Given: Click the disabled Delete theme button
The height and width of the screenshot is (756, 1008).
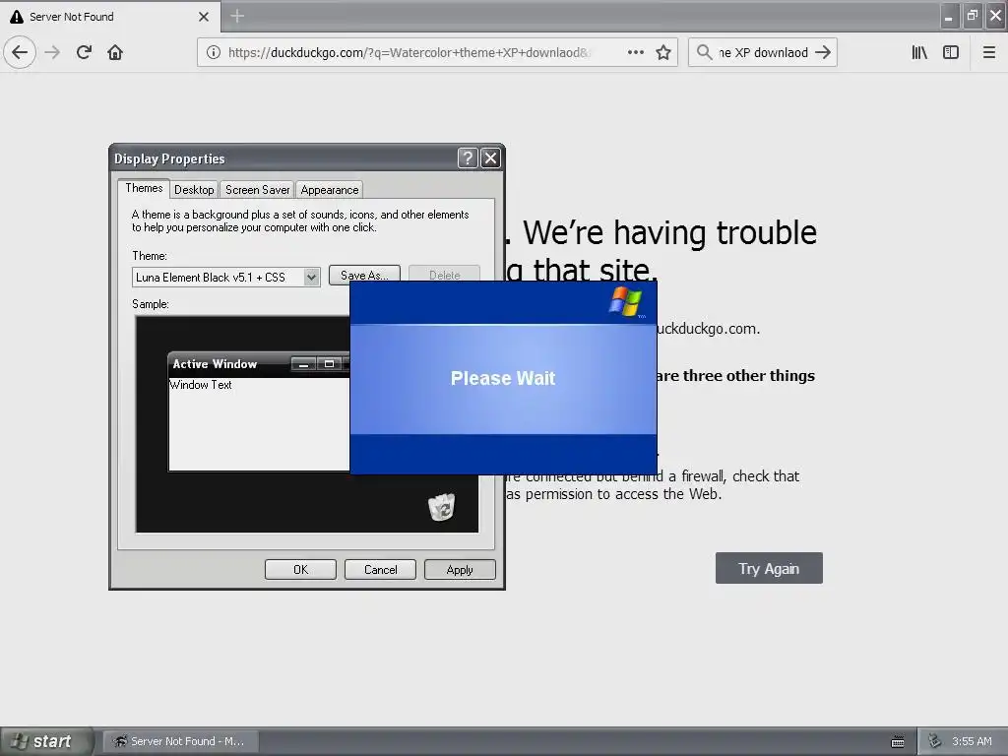Looking at the screenshot, I should tap(444, 275).
